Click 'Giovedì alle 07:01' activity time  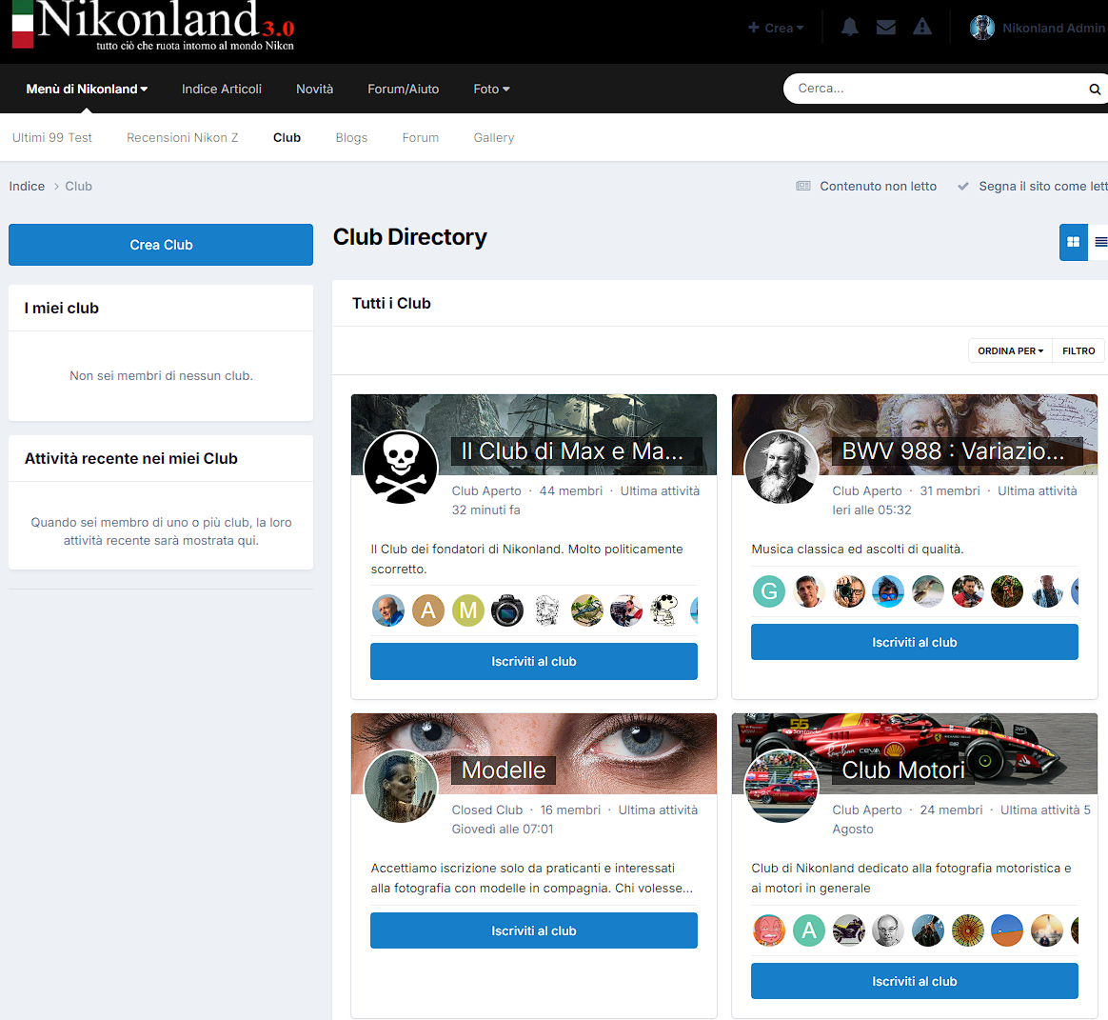click(x=503, y=829)
